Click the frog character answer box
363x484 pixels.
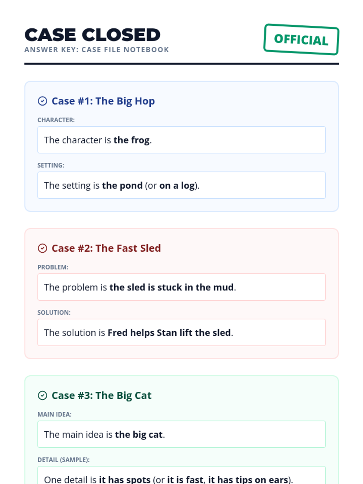coord(181,140)
